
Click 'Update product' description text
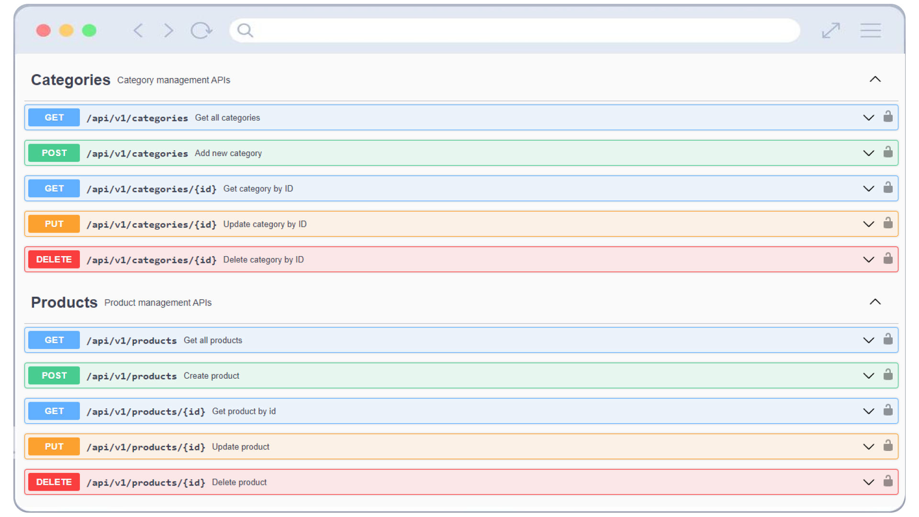tap(241, 447)
